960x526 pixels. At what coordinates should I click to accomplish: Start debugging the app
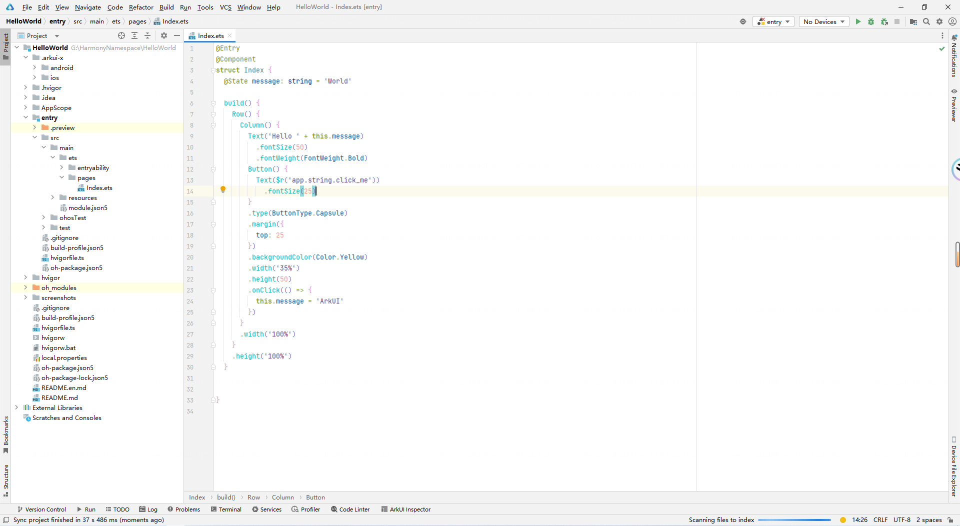(871, 21)
